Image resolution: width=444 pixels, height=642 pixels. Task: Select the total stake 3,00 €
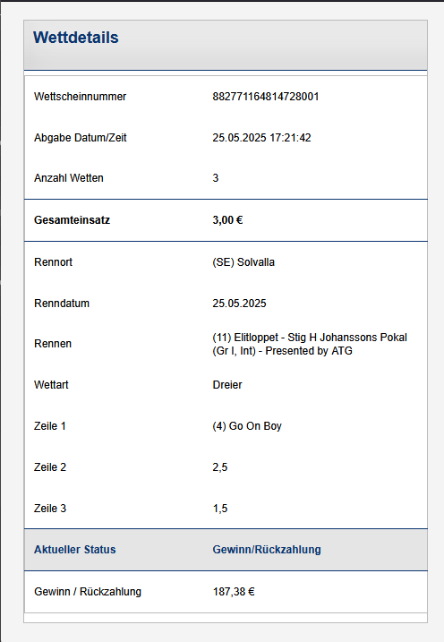click(227, 220)
